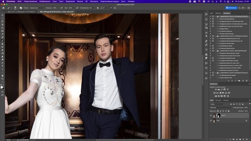Select the Rectangular Marquee tool

click(2, 18)
